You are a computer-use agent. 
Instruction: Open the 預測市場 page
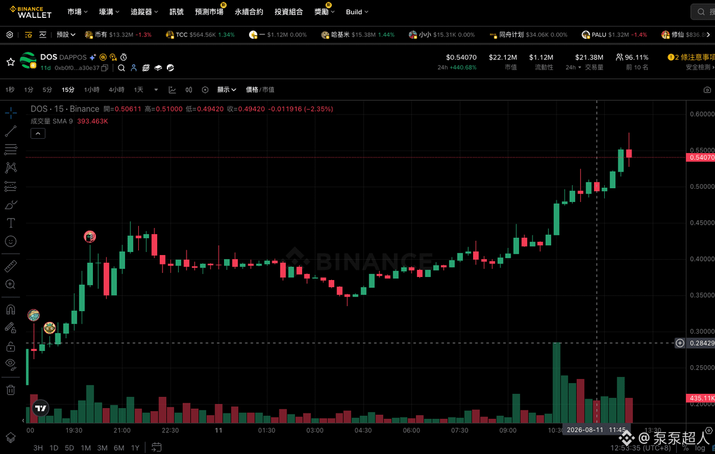tap(209, 12)
